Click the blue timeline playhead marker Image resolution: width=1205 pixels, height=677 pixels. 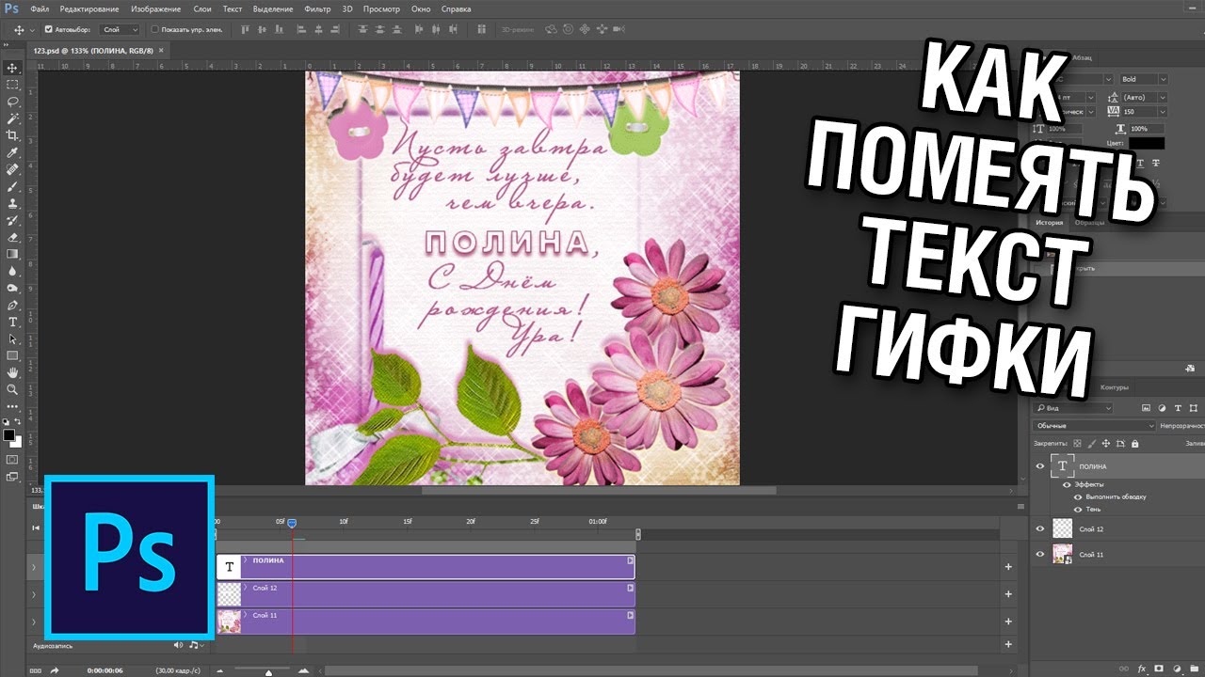pyautogui.click(x=292, y=523)
